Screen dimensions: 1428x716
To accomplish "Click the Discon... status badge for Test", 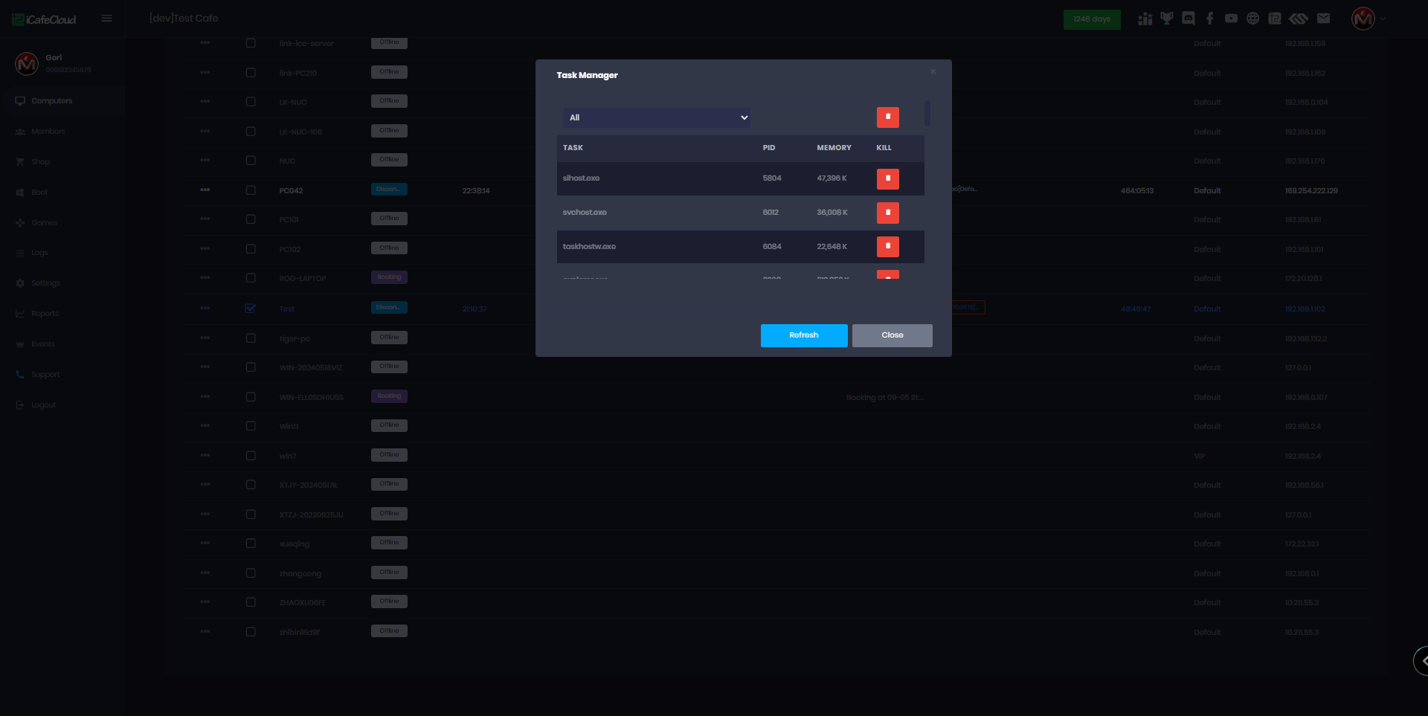I will coord(389,308).
